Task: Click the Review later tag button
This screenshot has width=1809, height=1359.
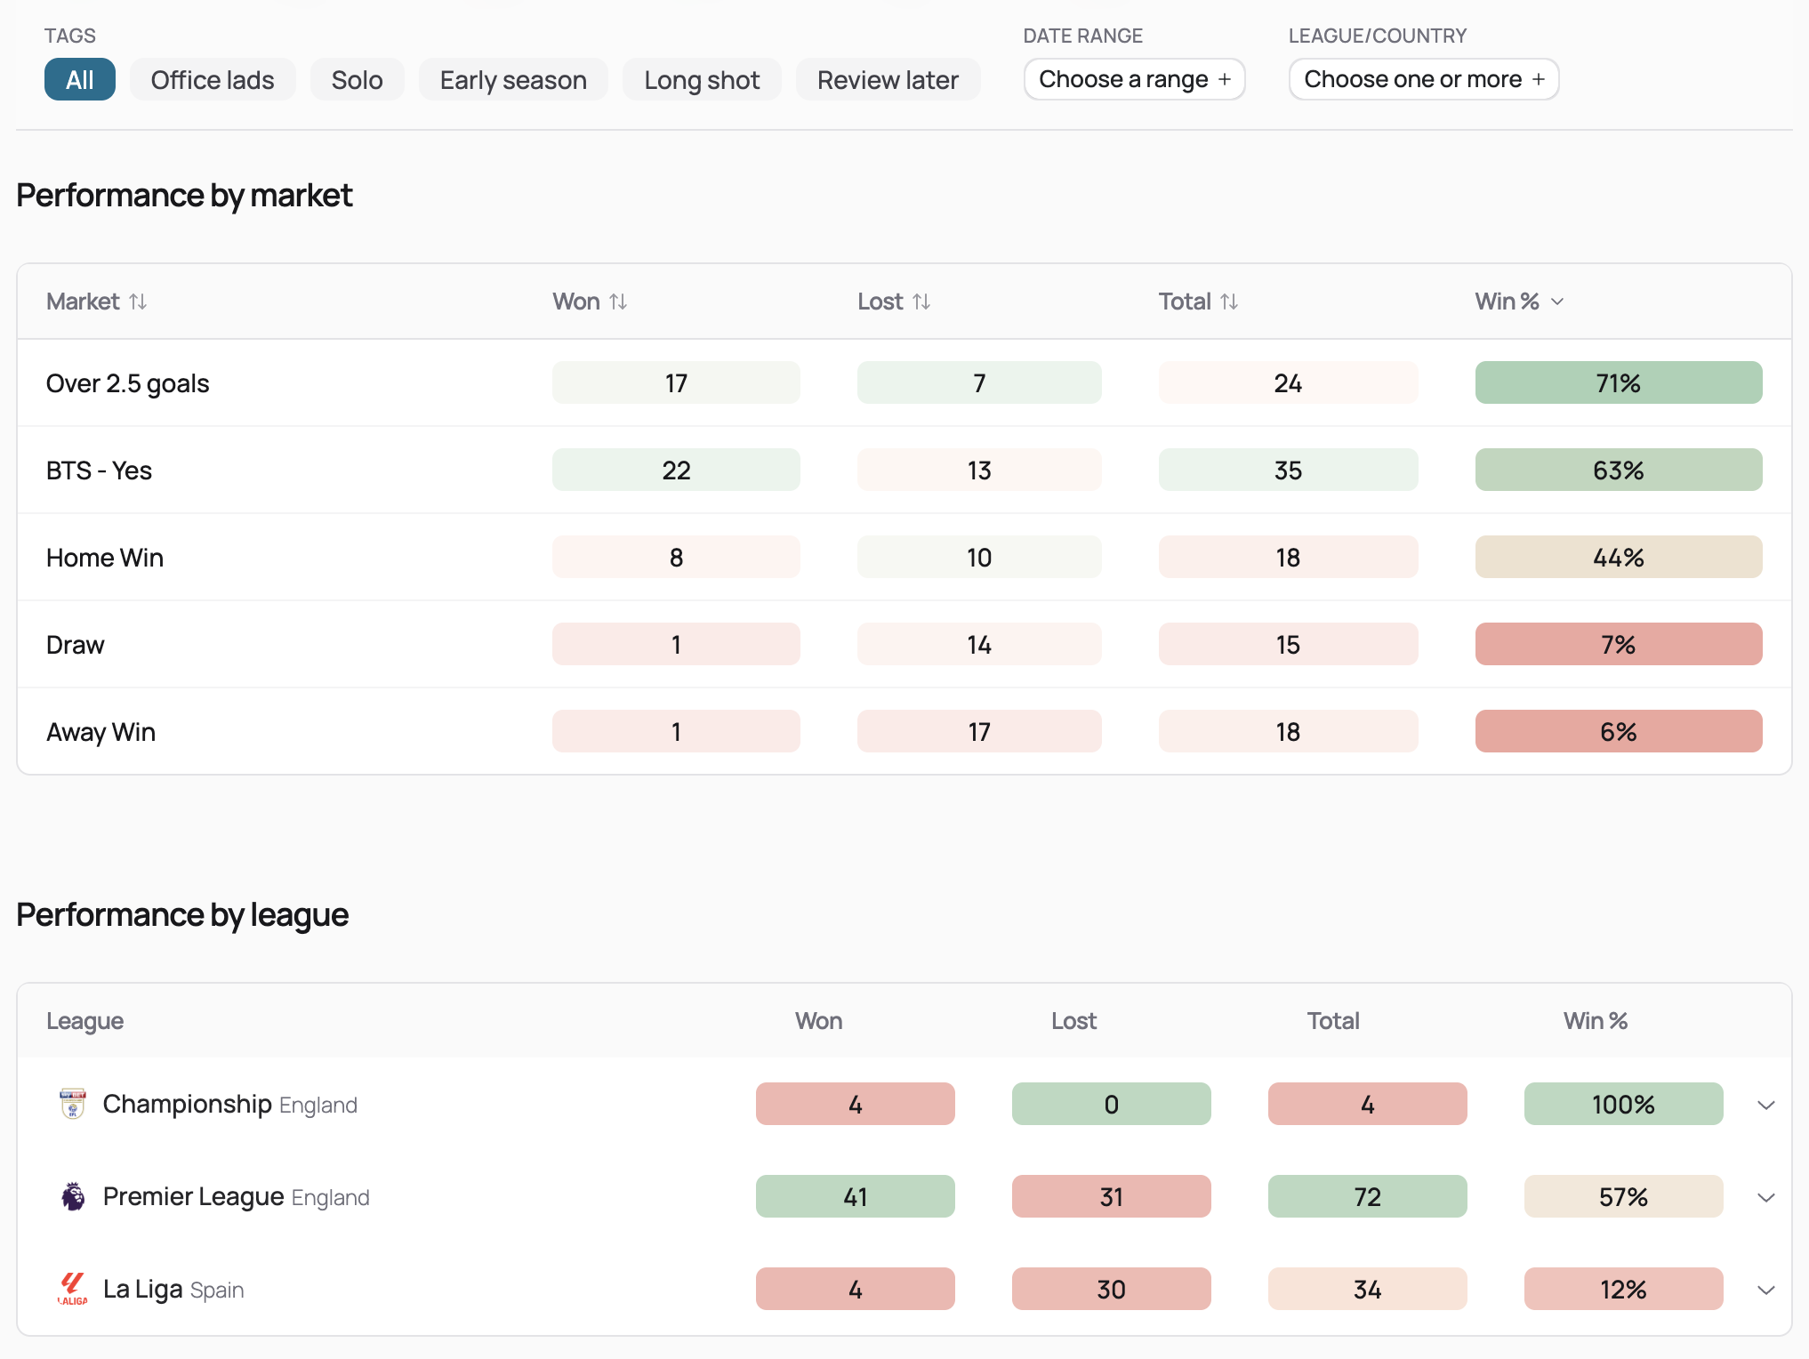Action: pyautogui.click(x=888, y=80)
